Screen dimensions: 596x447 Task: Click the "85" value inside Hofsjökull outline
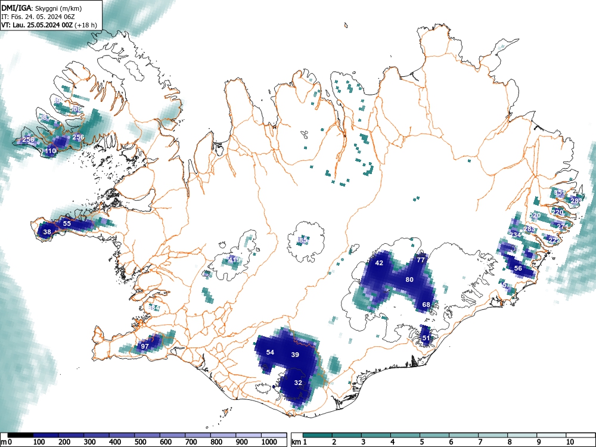(x=303, y=240)
